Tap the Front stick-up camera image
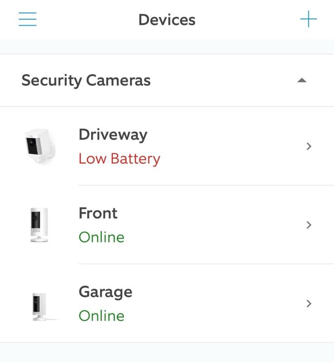This screenshot has height=362, width=334. click(x=39, y=225)
